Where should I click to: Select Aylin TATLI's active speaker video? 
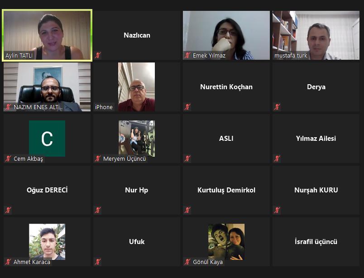47,35
